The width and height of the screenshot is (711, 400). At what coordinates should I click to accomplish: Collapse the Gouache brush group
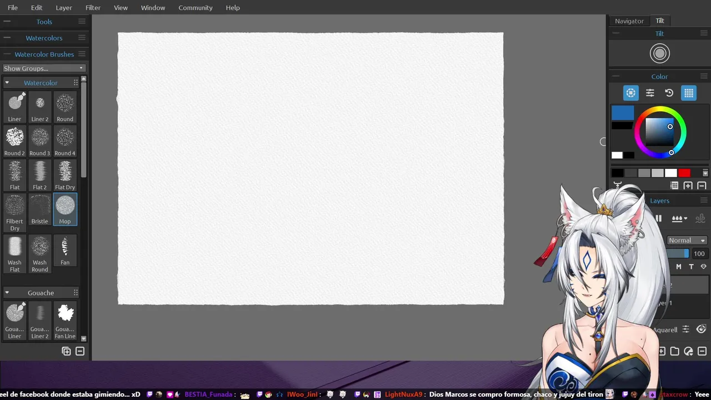click(7, 293)
